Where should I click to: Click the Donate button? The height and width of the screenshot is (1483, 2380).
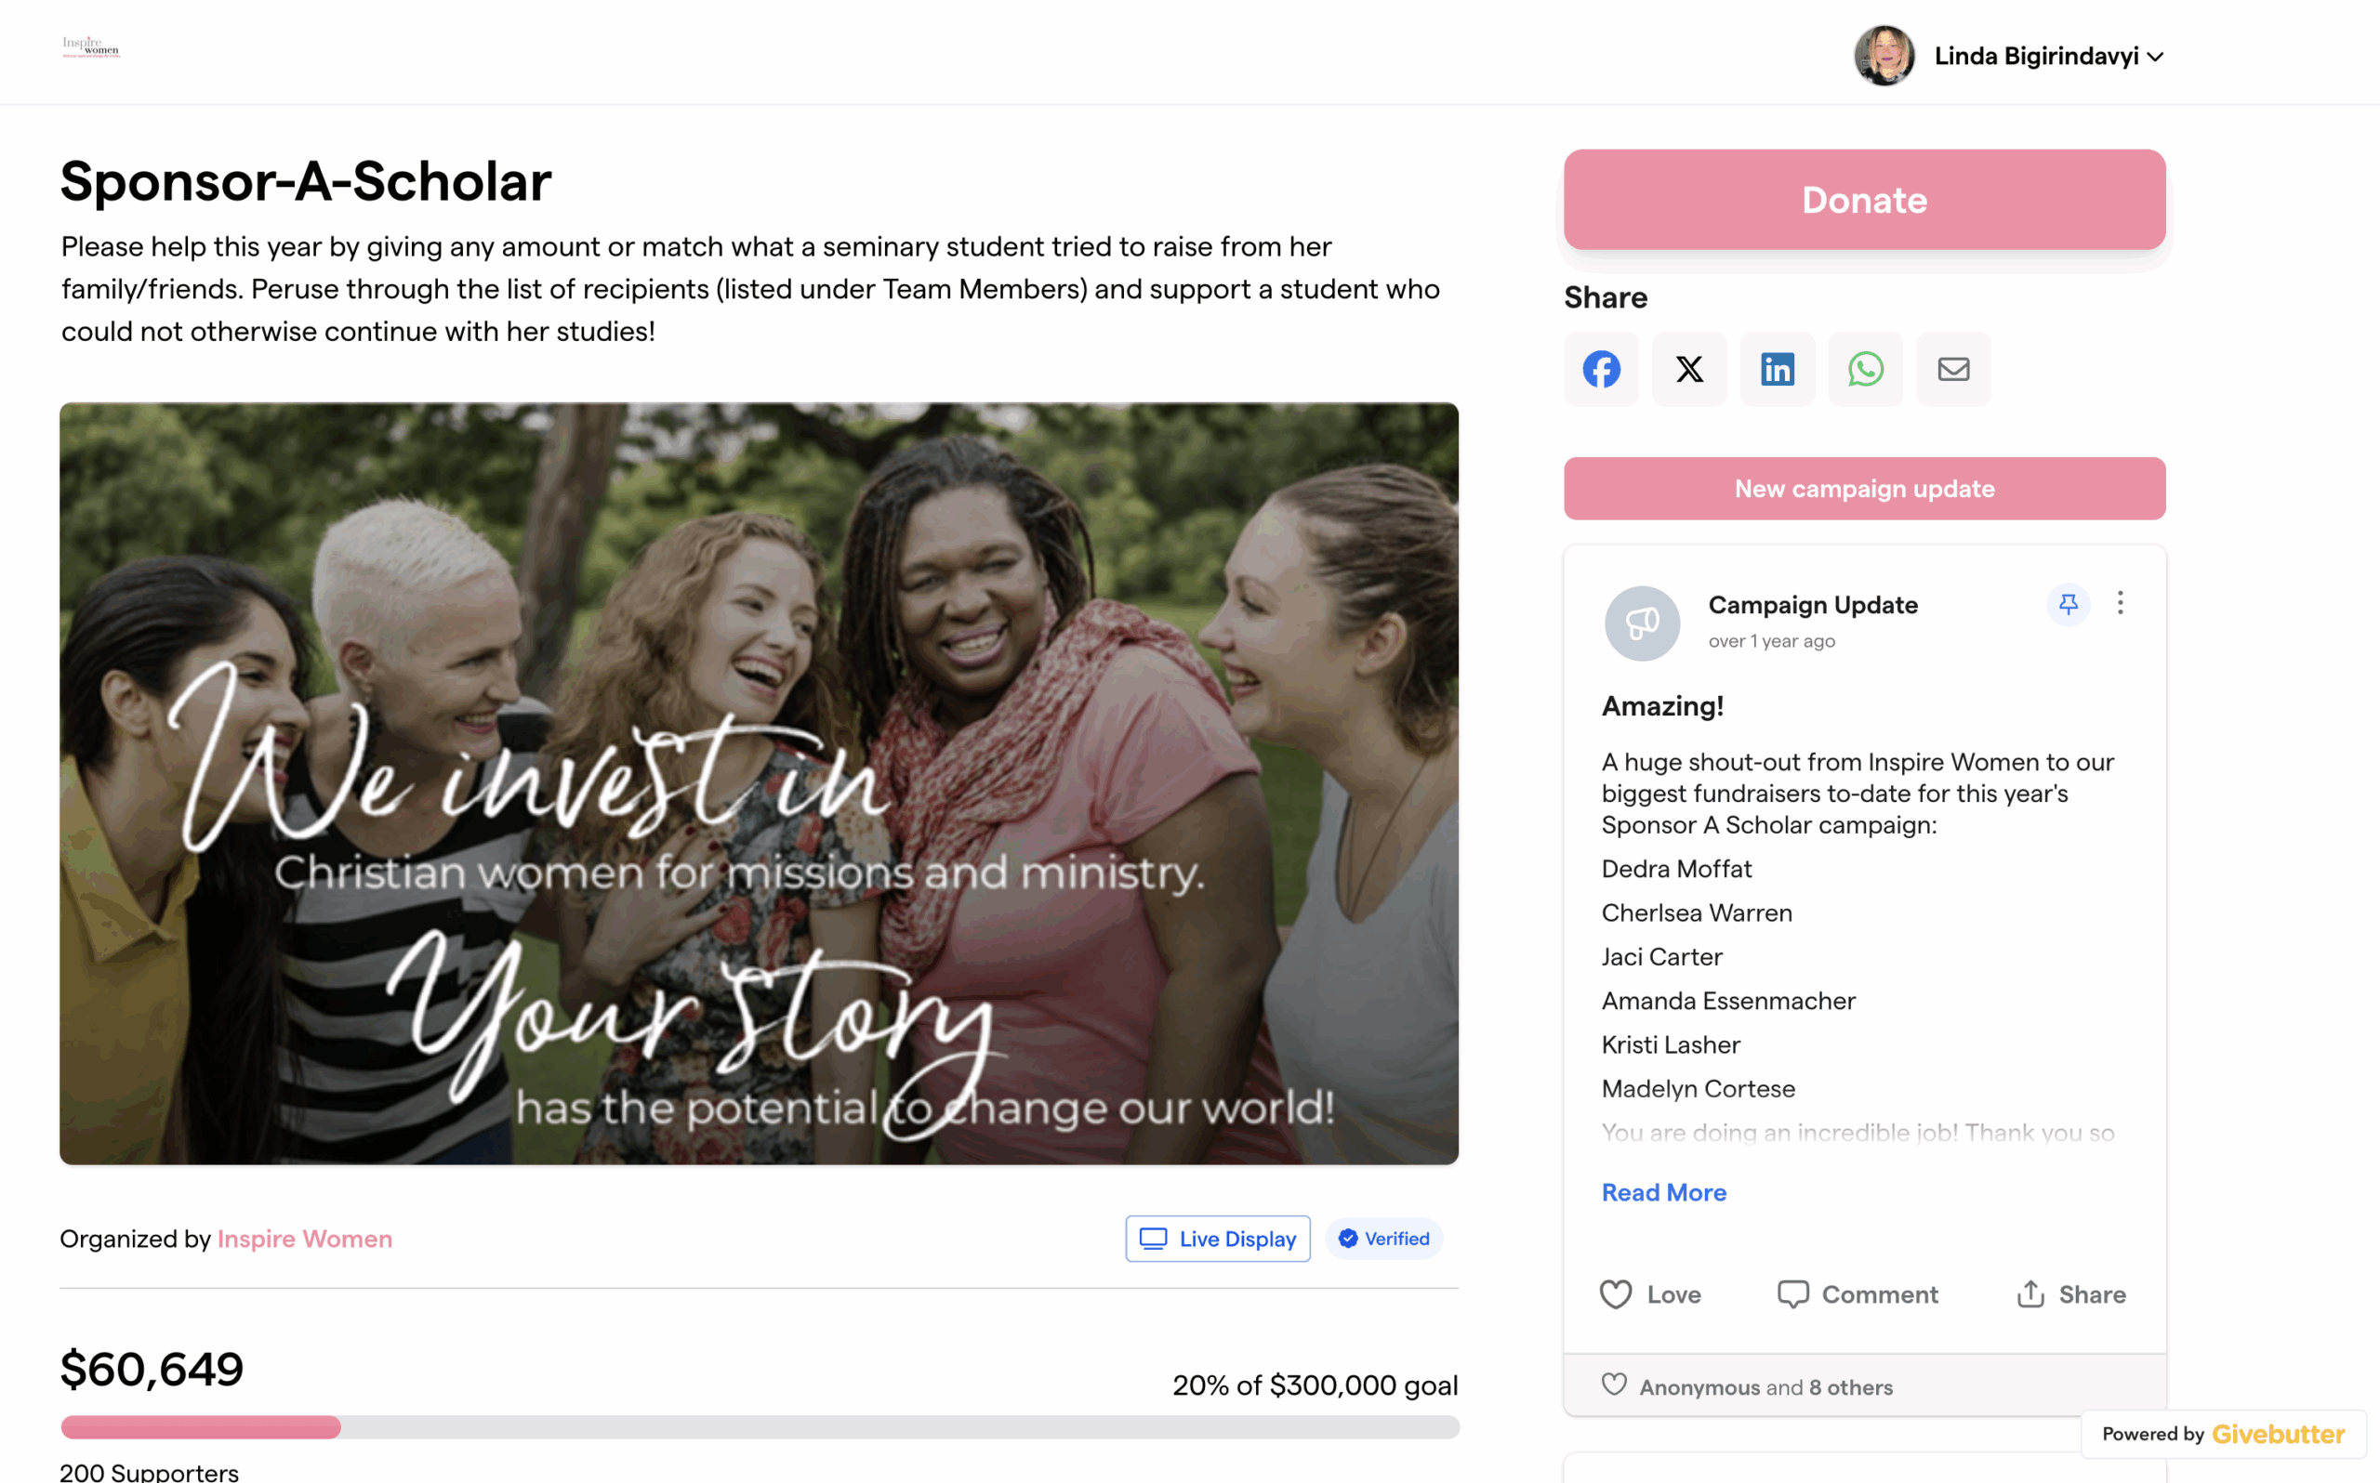coord(1864,200)
